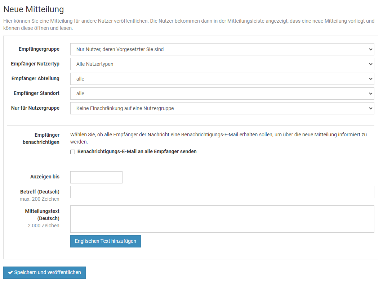Click the 'Wählen Sie, ob alle Empfänger' description

point(218,138)
